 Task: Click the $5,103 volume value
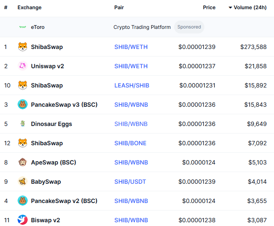257,162
